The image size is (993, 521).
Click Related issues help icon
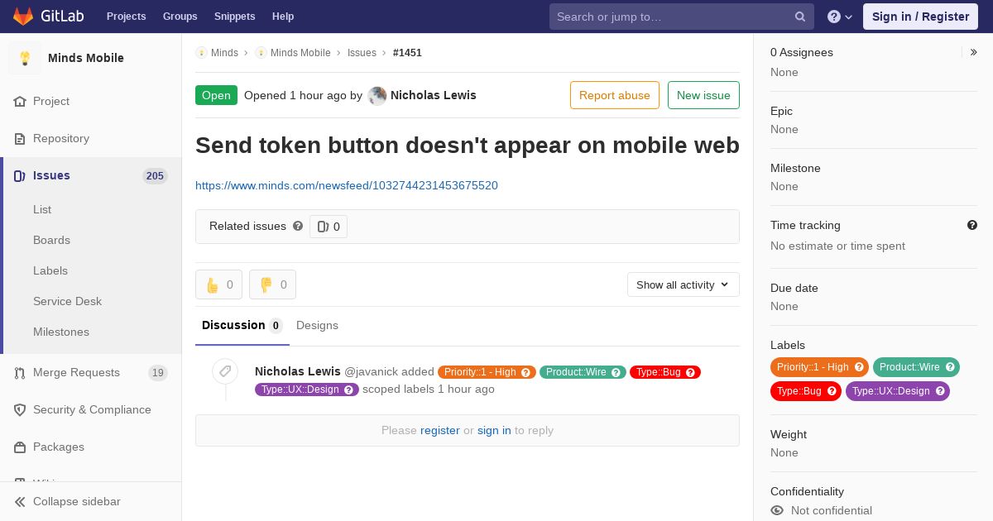coord(298,226)
